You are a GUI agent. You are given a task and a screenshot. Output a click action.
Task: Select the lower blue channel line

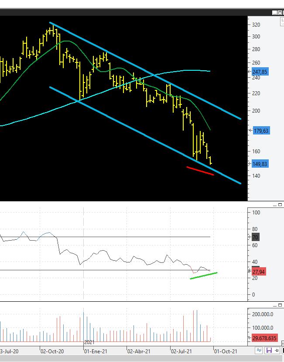(x=145, y=135)
